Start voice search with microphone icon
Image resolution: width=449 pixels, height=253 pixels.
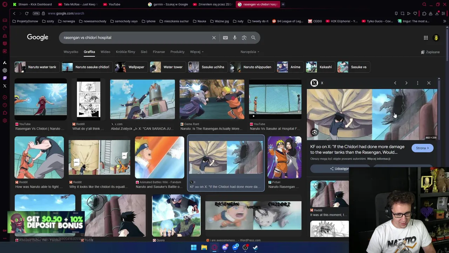[x=235, y=38]
